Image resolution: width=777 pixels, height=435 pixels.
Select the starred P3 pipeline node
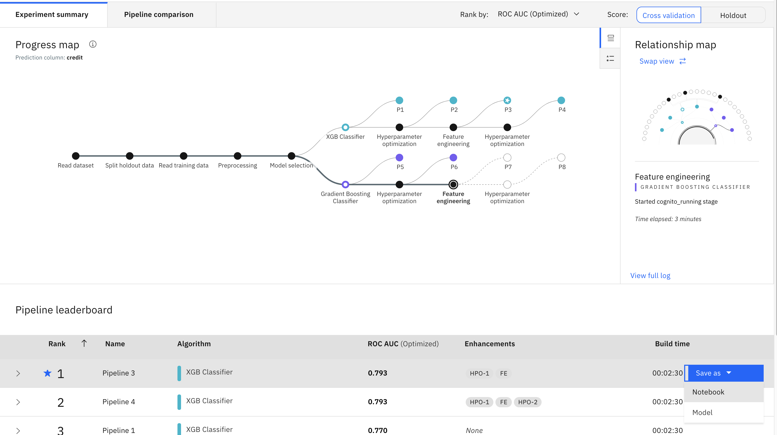[507, 100]
